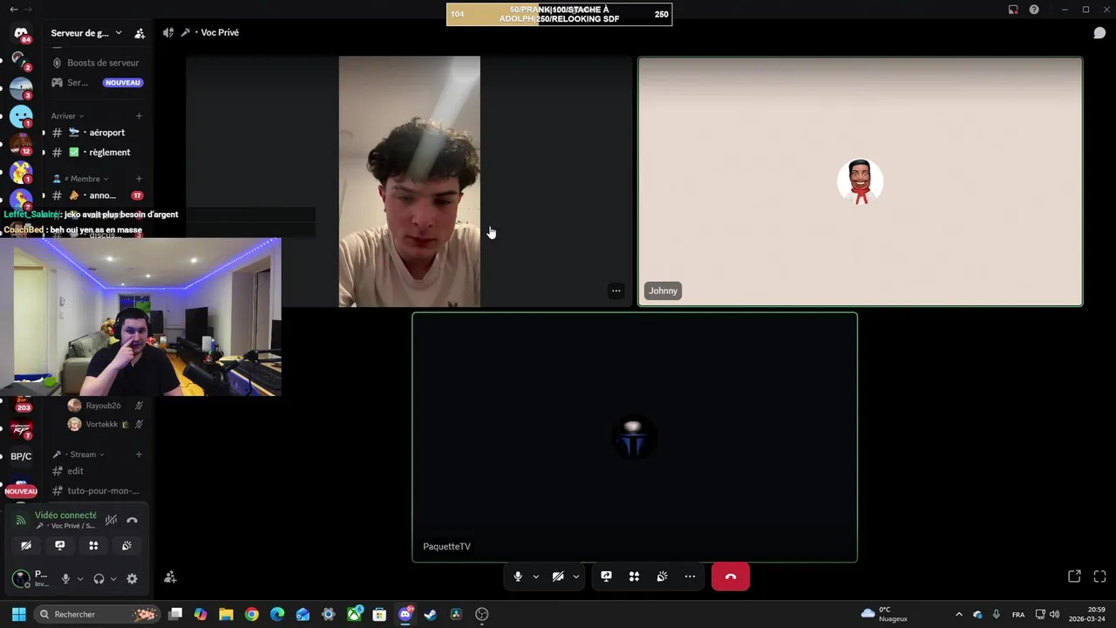Open soundboard from call controls
The width and height of the screenshot is (1116, 628).
662,577
